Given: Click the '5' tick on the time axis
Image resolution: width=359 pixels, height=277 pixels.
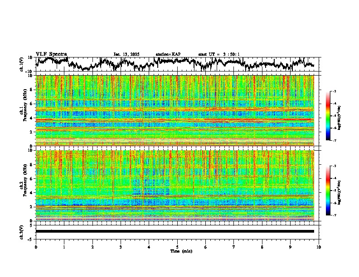Looking at the screenshot, I should click(177, 247).
